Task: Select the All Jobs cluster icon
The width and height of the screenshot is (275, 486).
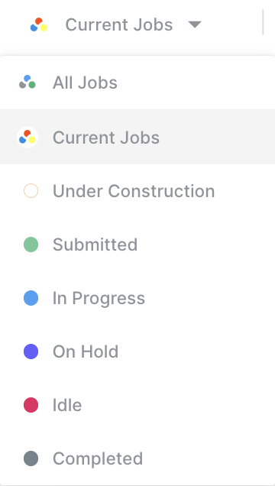Action: (x=27, y=82)
